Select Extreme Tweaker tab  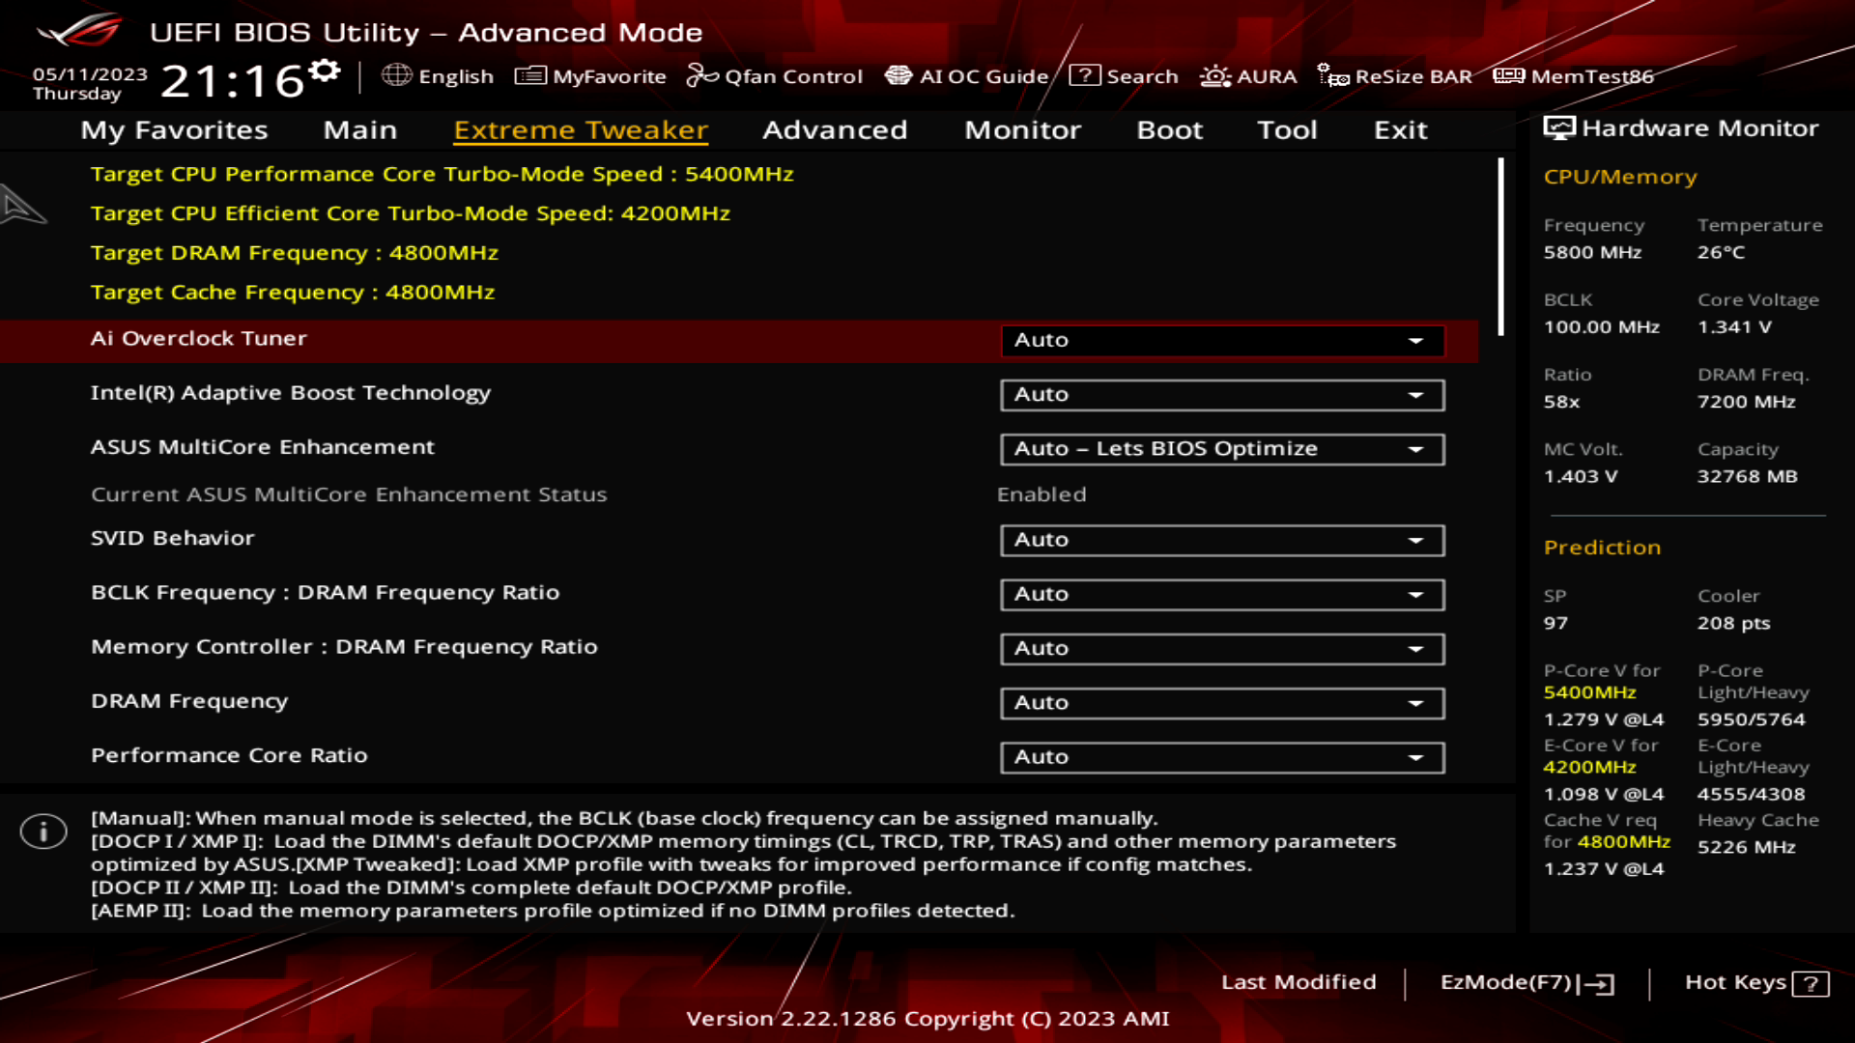[581, 129]
